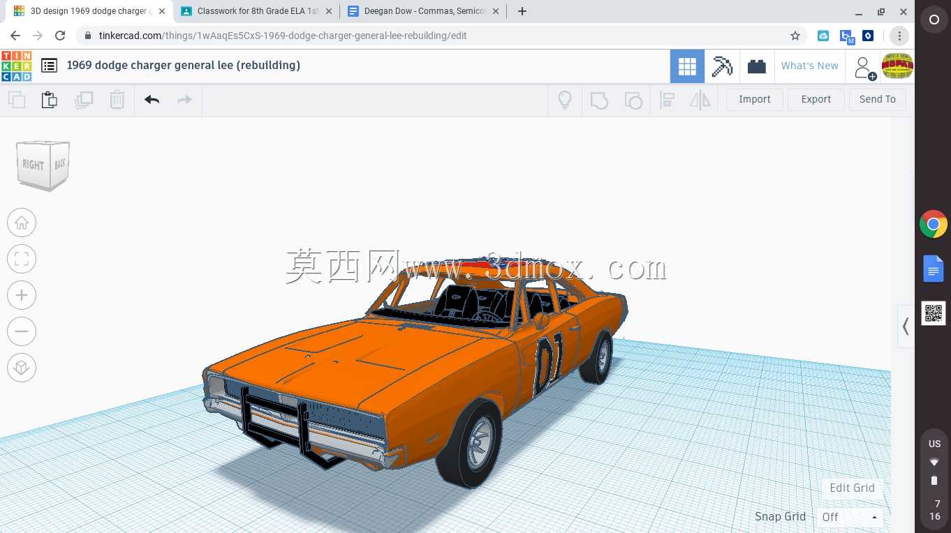Click the Paste tool icon
The width and height of the screenshot is (951, 533).
(x=50, y=100)
